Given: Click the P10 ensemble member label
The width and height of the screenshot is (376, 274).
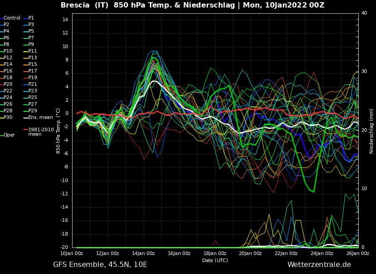Looking at the screenshot, I should (x=8, y=51).
